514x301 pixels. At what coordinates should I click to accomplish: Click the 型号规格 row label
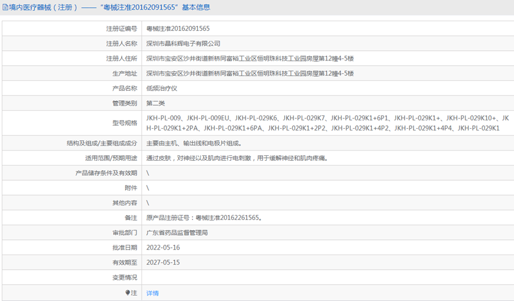tap(125, 123)
